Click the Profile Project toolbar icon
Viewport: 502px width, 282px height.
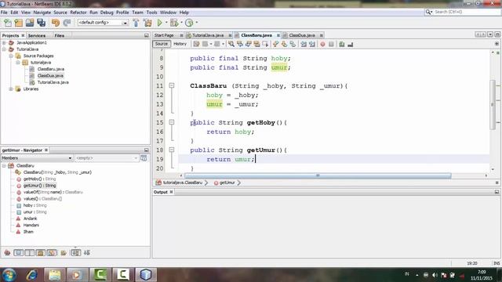point(189,23)
